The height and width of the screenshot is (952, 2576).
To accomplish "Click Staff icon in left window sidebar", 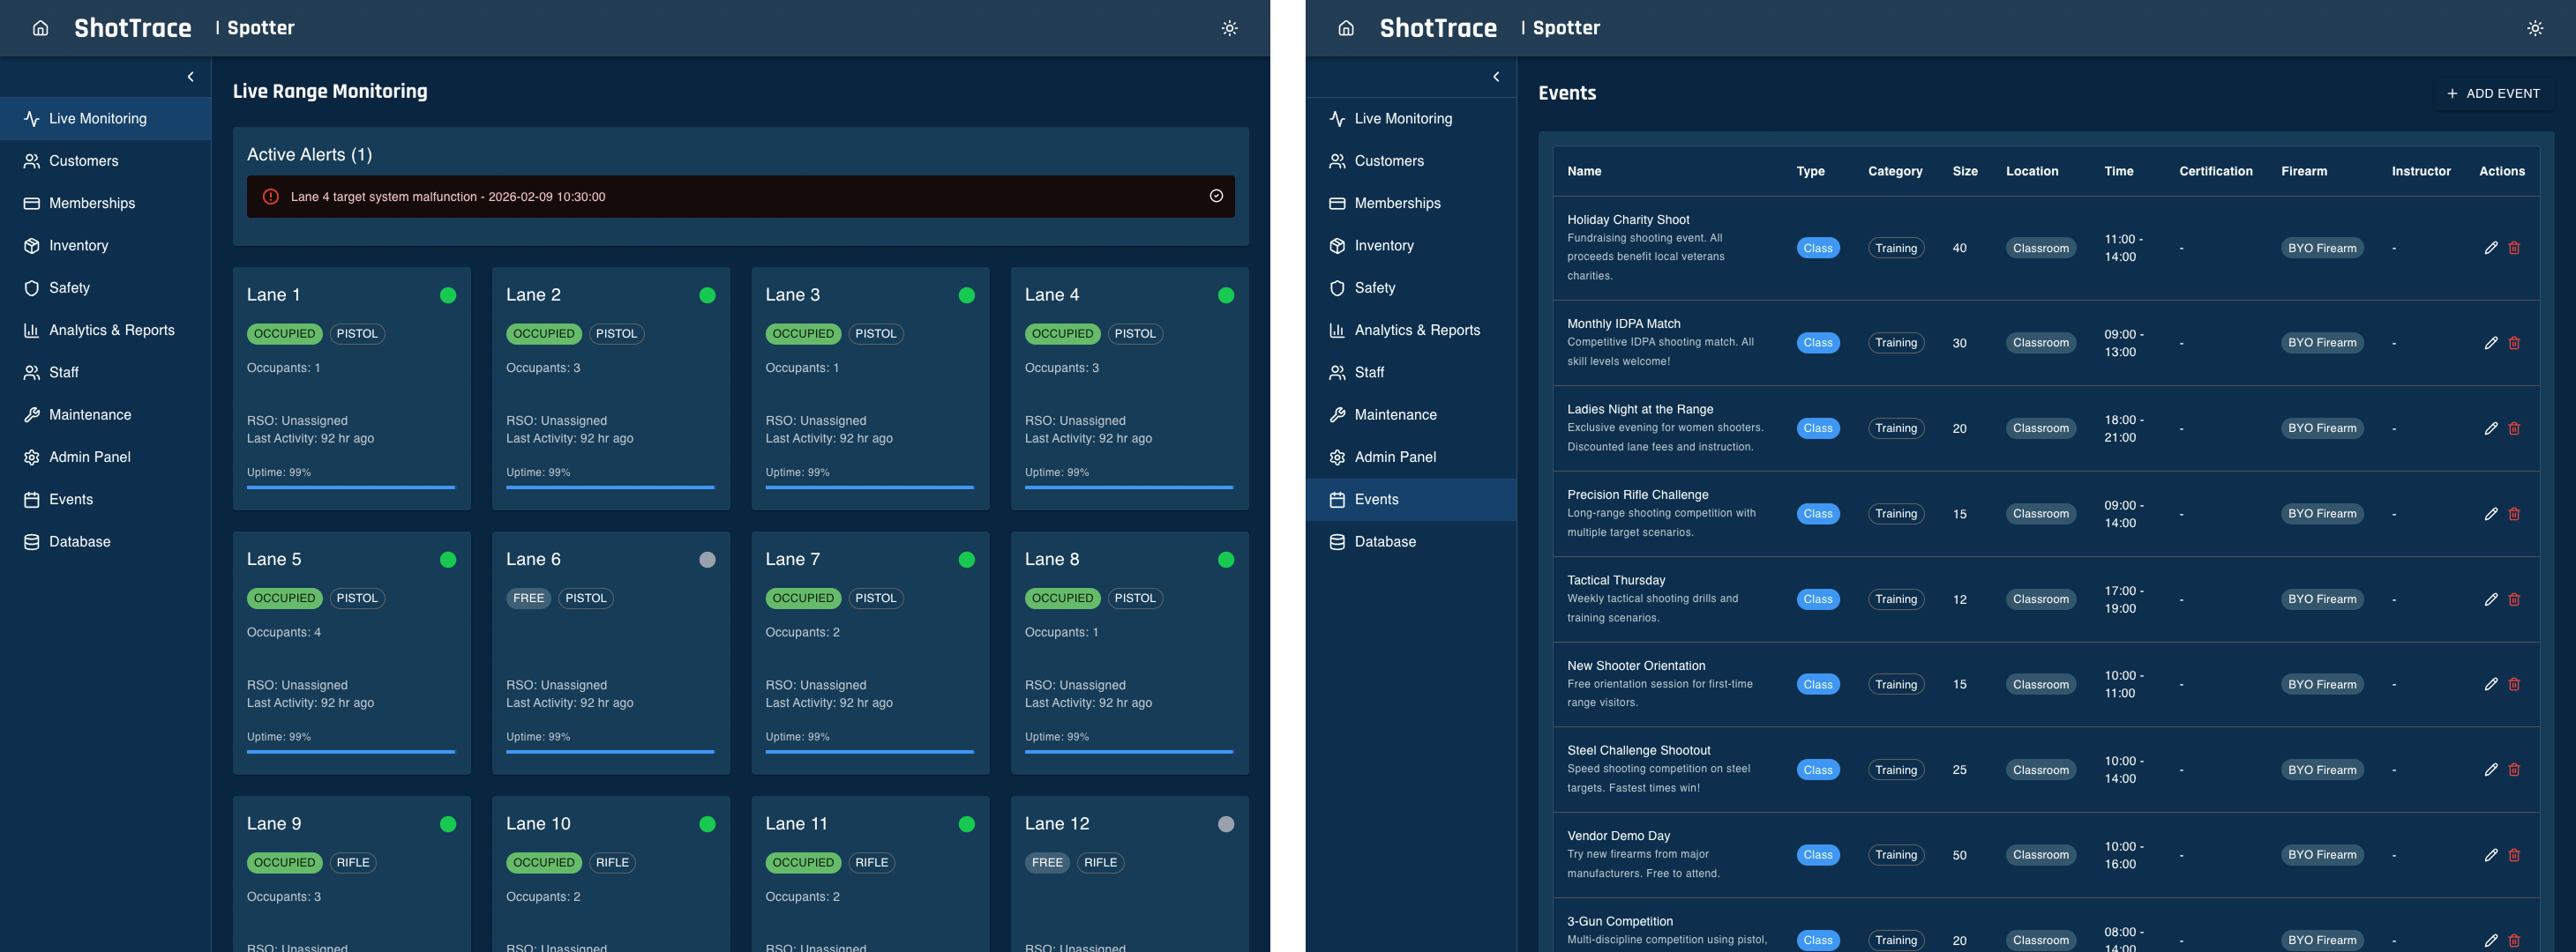I will pyautogui.click(x=32, y=373).
